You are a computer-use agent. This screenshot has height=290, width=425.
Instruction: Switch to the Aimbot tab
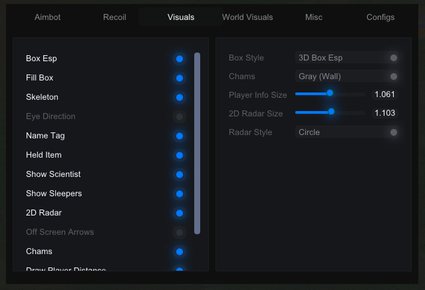[47, 17]
